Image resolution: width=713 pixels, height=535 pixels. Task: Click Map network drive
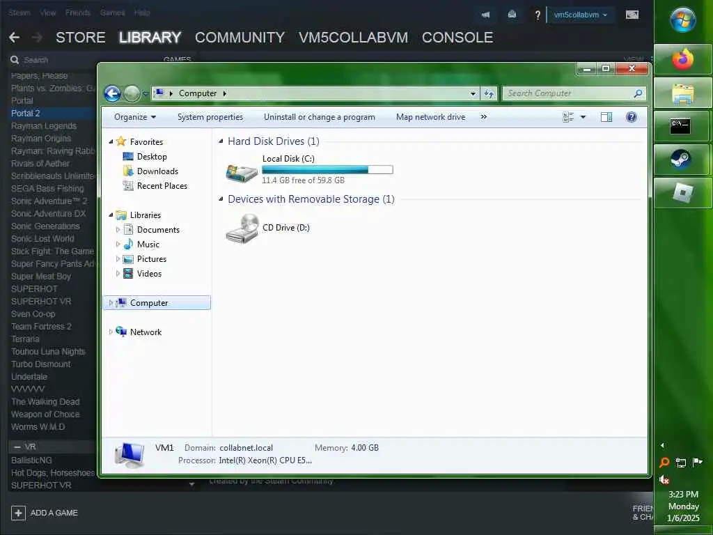(430, 117)
